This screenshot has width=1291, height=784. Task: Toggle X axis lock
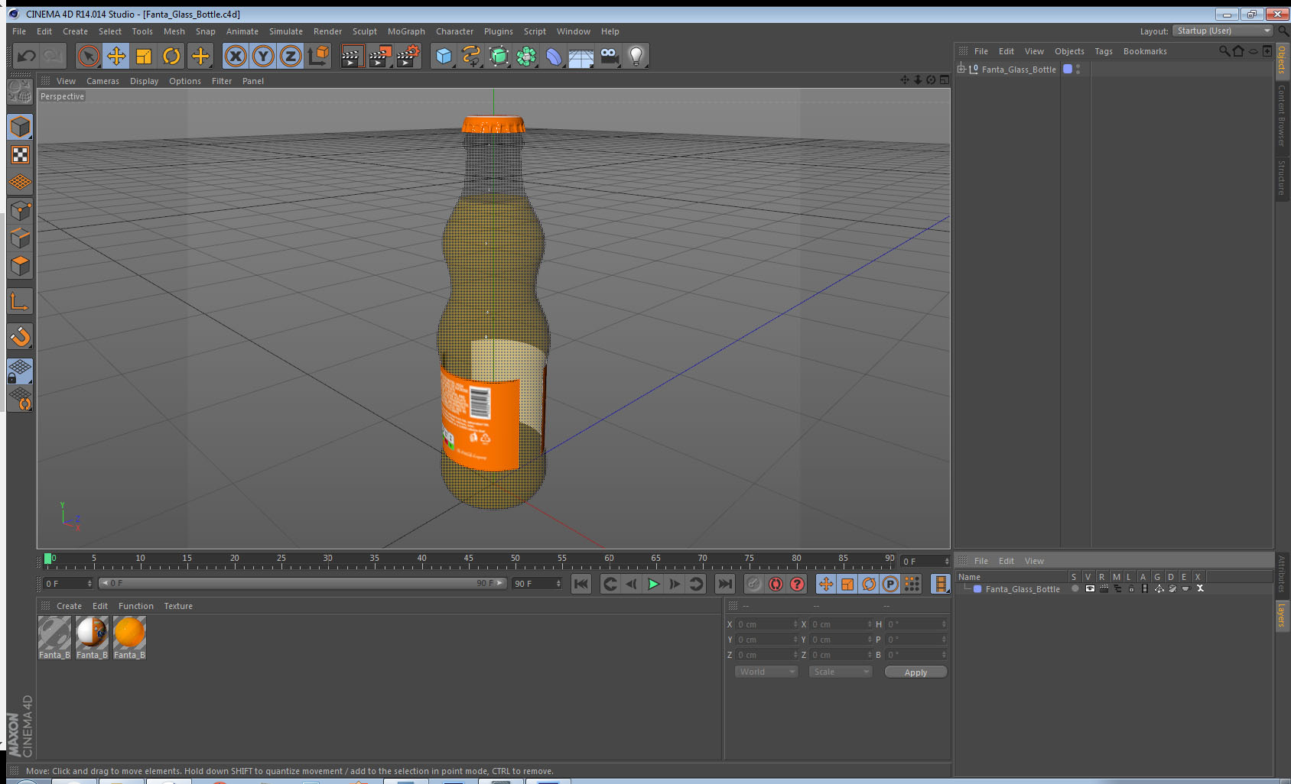pos(236,56)
